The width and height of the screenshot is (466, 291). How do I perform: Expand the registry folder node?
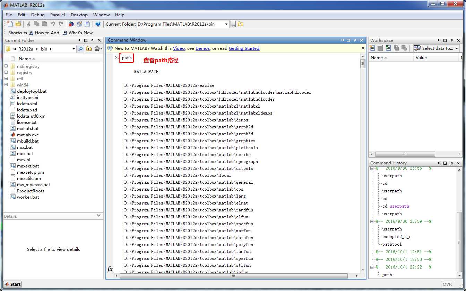coord(6,72)
